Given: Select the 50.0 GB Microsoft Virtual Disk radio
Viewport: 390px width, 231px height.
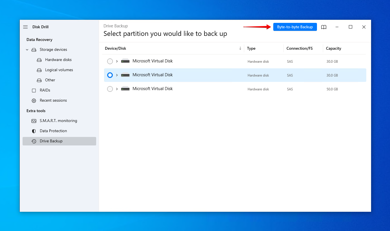Looking at the screenshot, I should (x=110, y=89).
